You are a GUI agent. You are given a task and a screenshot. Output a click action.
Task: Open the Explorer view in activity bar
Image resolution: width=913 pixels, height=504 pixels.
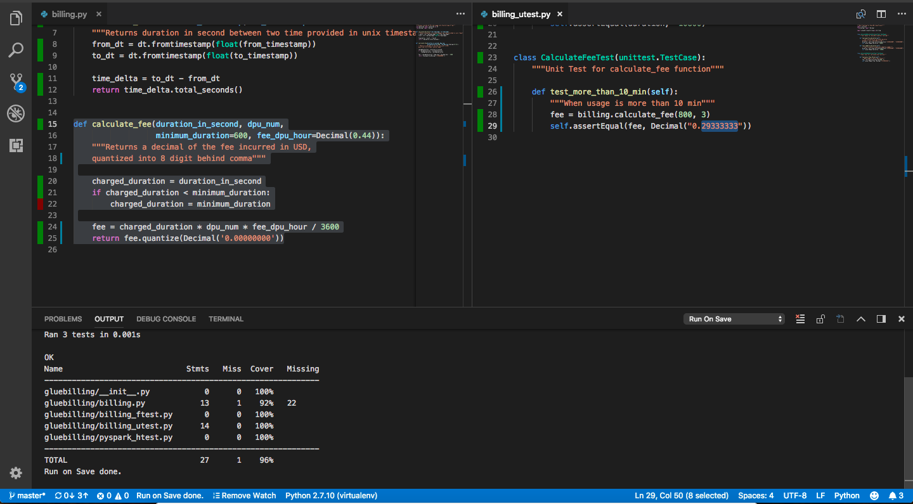(x=16, y=19)
